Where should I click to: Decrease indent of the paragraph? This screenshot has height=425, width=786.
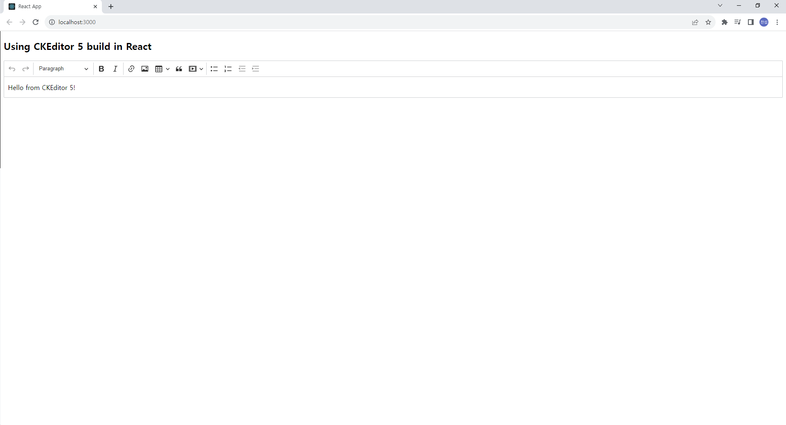click(x=242, y=69)
